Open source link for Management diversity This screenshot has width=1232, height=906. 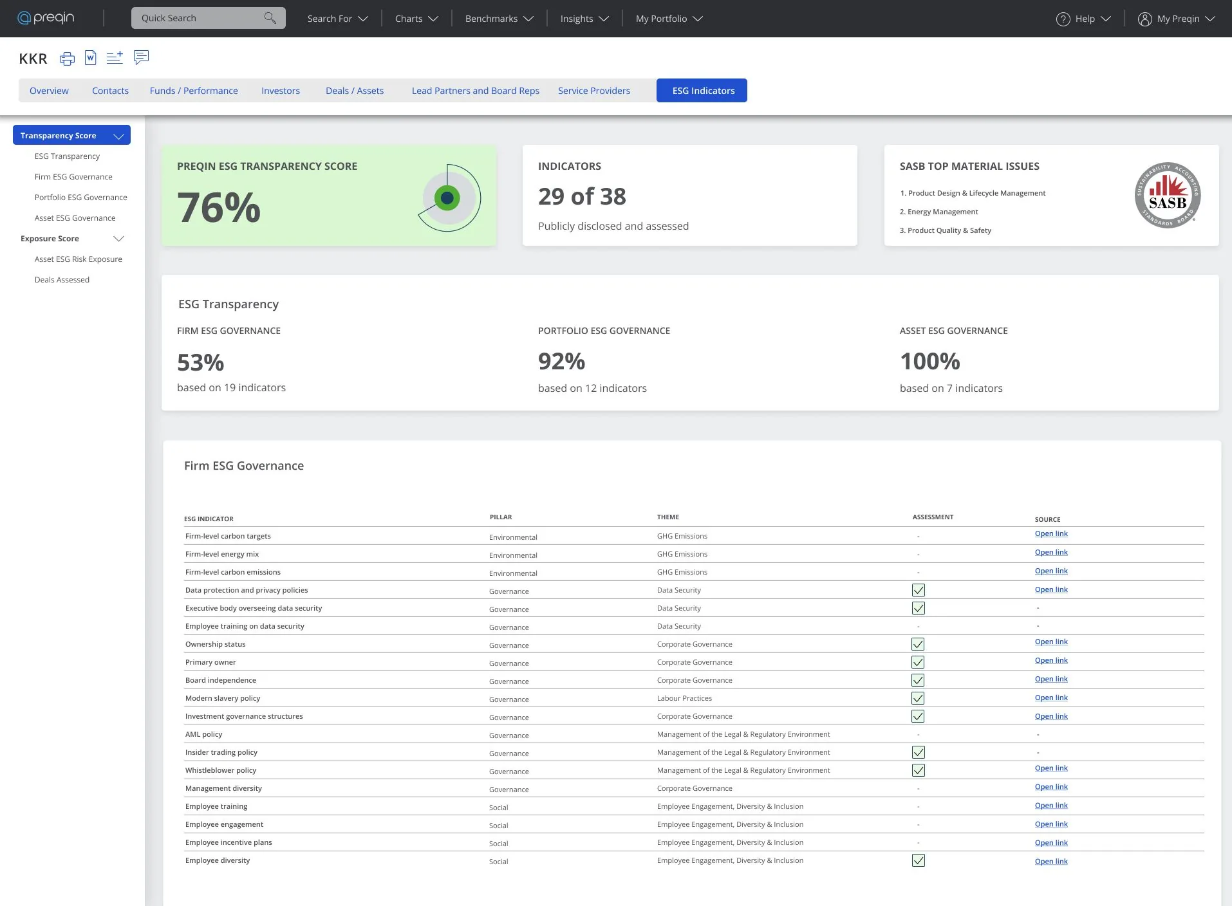[x=1051, y=787]
